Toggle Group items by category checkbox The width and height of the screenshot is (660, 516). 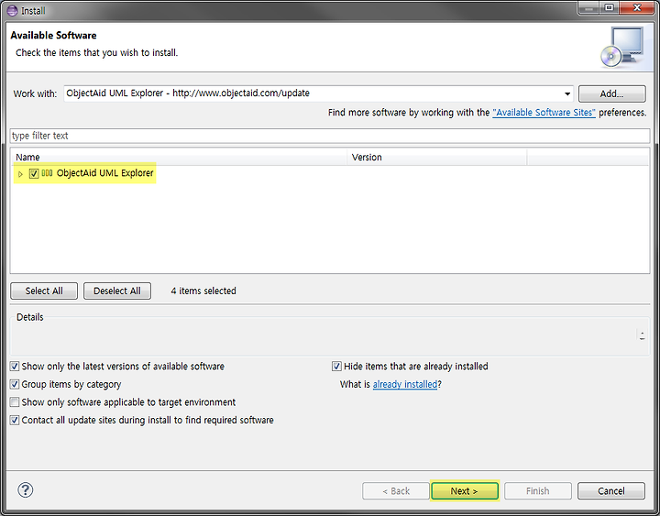pos(15,384)
